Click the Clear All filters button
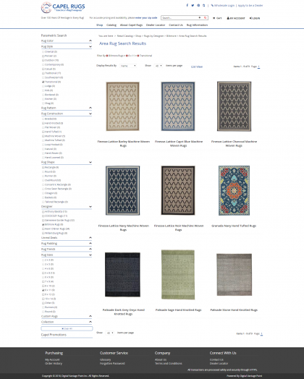The height and width of the screenshot is (379, 304). 67,328
